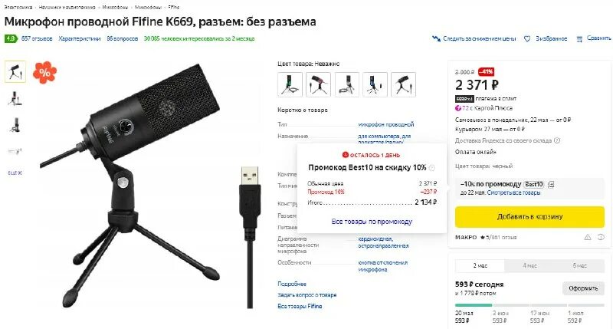Add to favorites via heart icon

click(x=527, y=39)
